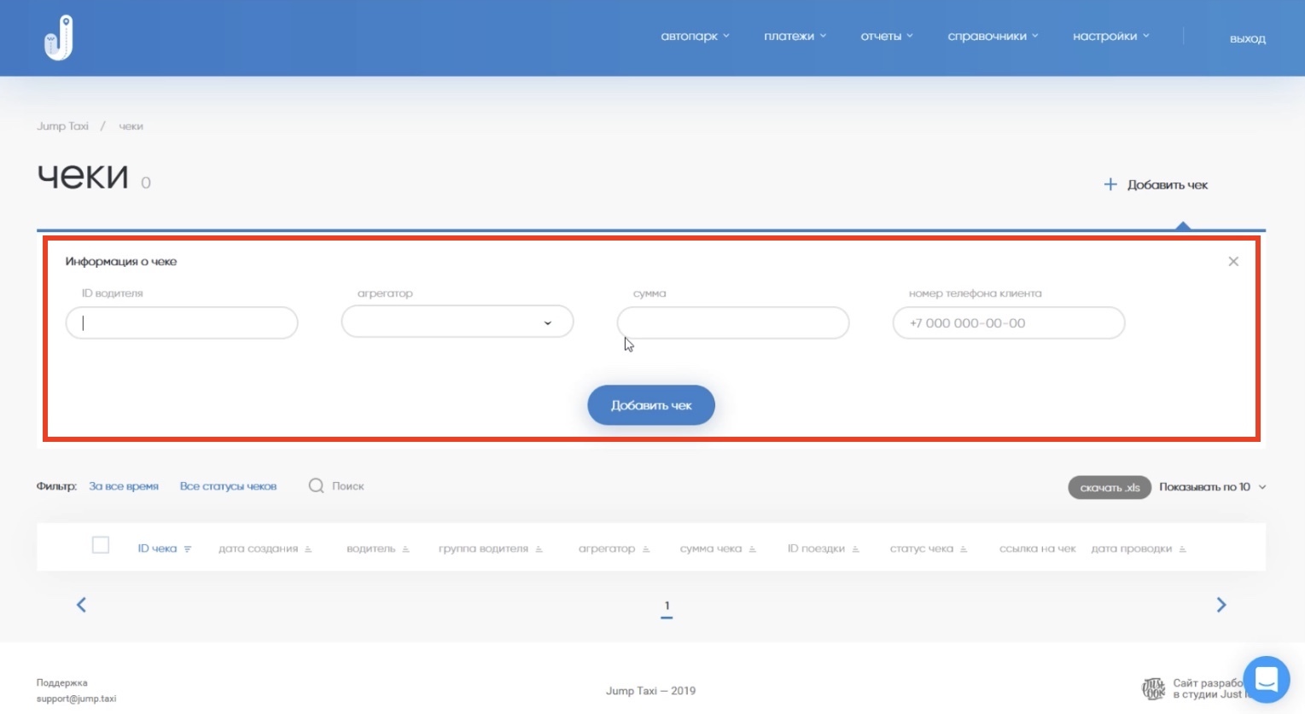Open the платежи menu
Image resolution: width=1305 pixels, height=714 pixels.
(x=795, y=37)
